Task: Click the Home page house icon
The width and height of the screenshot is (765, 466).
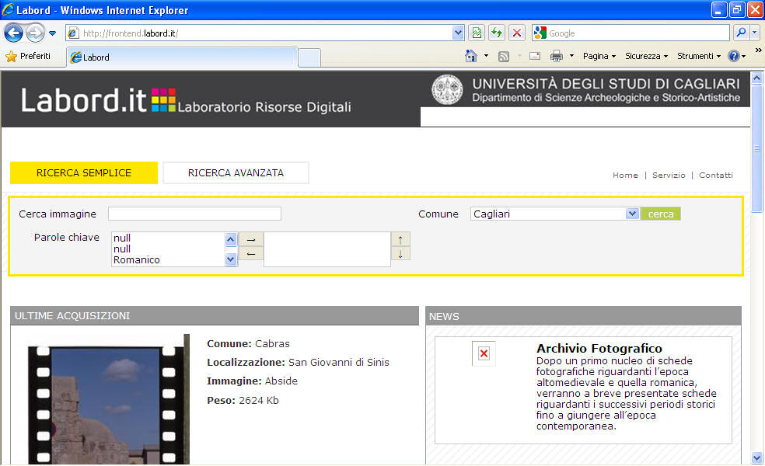Action: coord(471,56)
